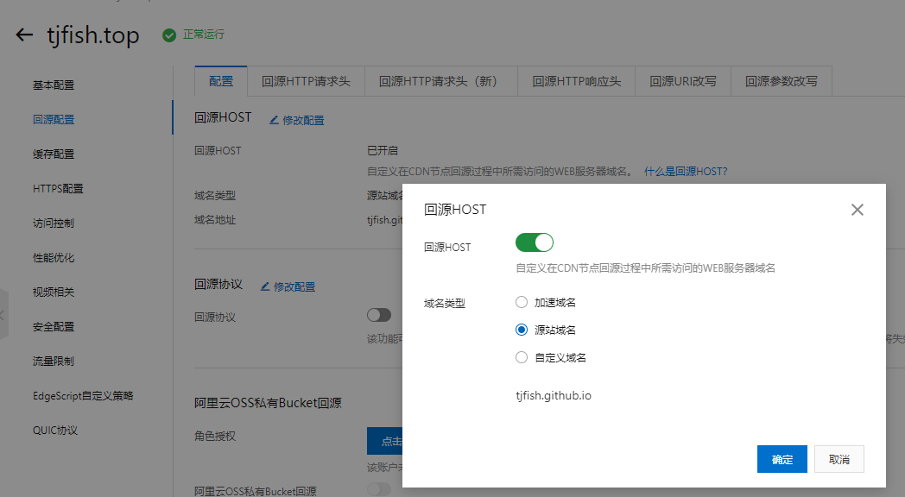Click the back arrow beside tjfish.top
Screen dimensions: 905x497
(24, 35)
